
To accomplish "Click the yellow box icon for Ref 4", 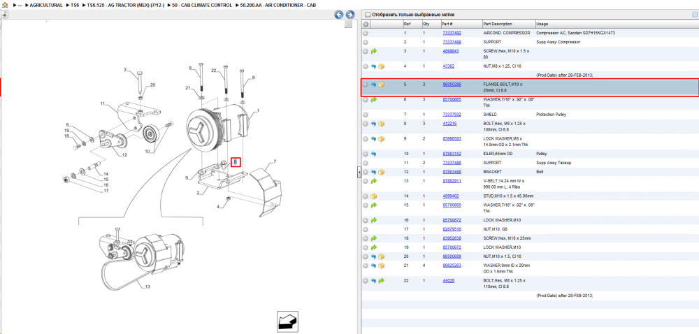I will coord(382,66).
